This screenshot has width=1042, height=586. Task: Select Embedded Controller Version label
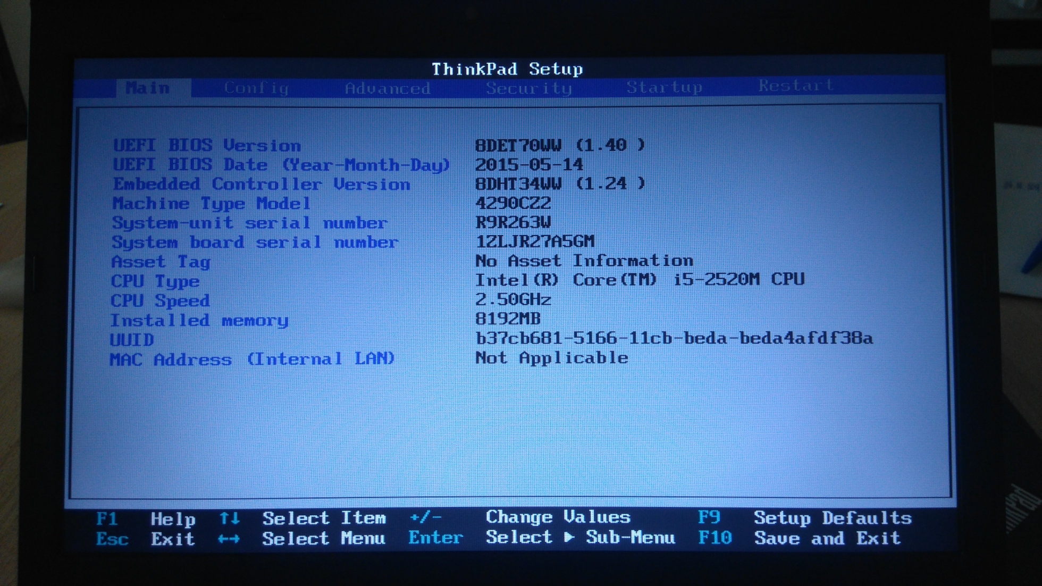pos(261,184)
